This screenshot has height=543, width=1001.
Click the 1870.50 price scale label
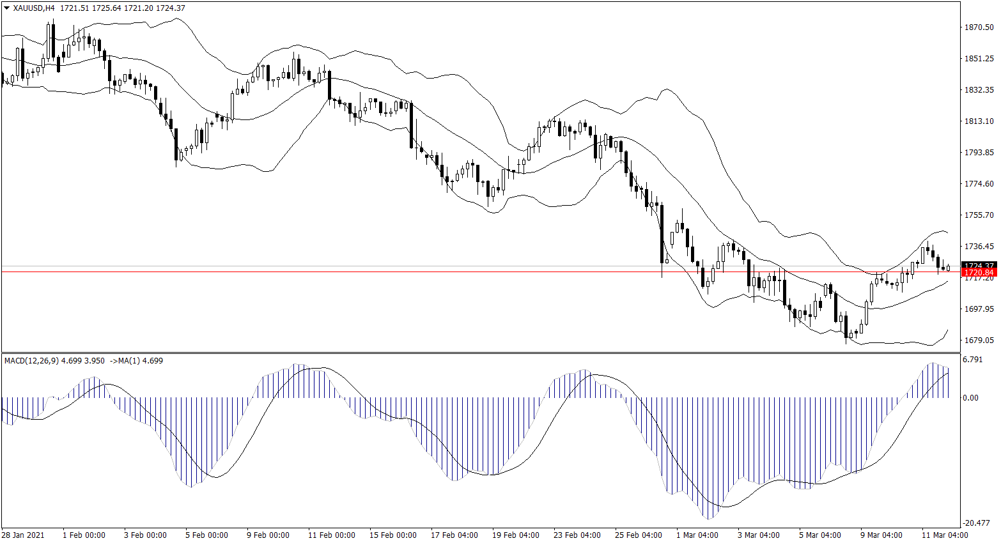pos(979,27)
